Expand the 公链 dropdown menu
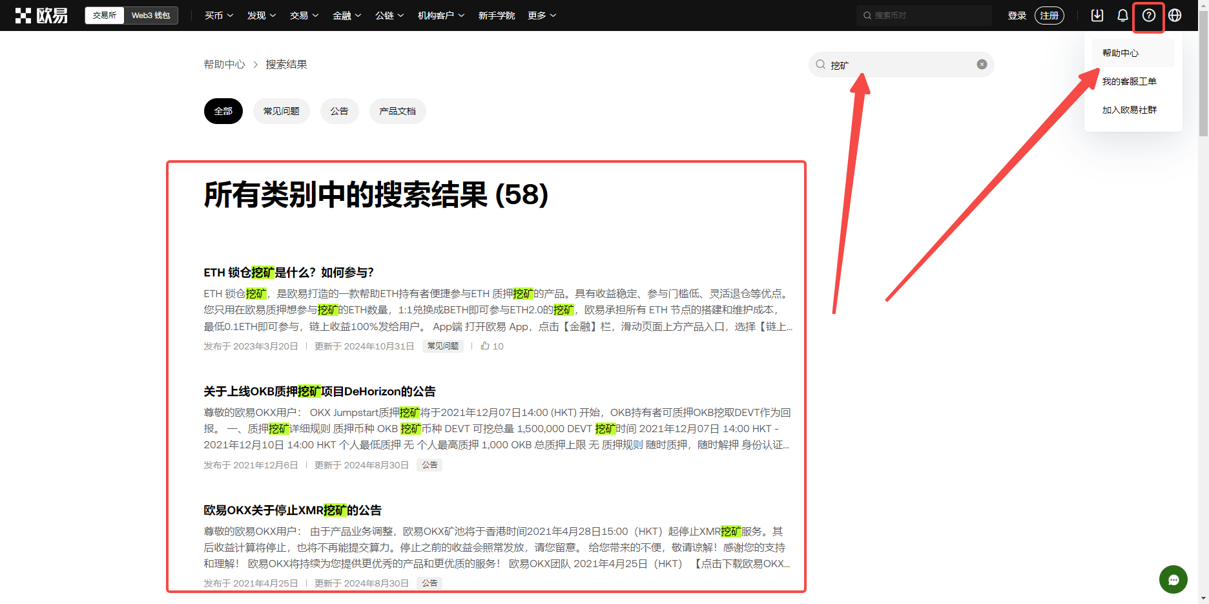 (389, 16)
